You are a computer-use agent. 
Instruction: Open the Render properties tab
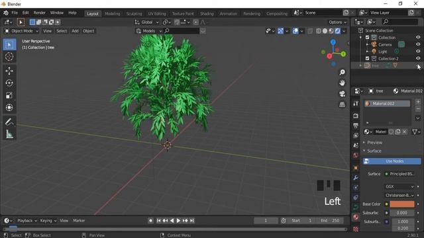(356, 116)
